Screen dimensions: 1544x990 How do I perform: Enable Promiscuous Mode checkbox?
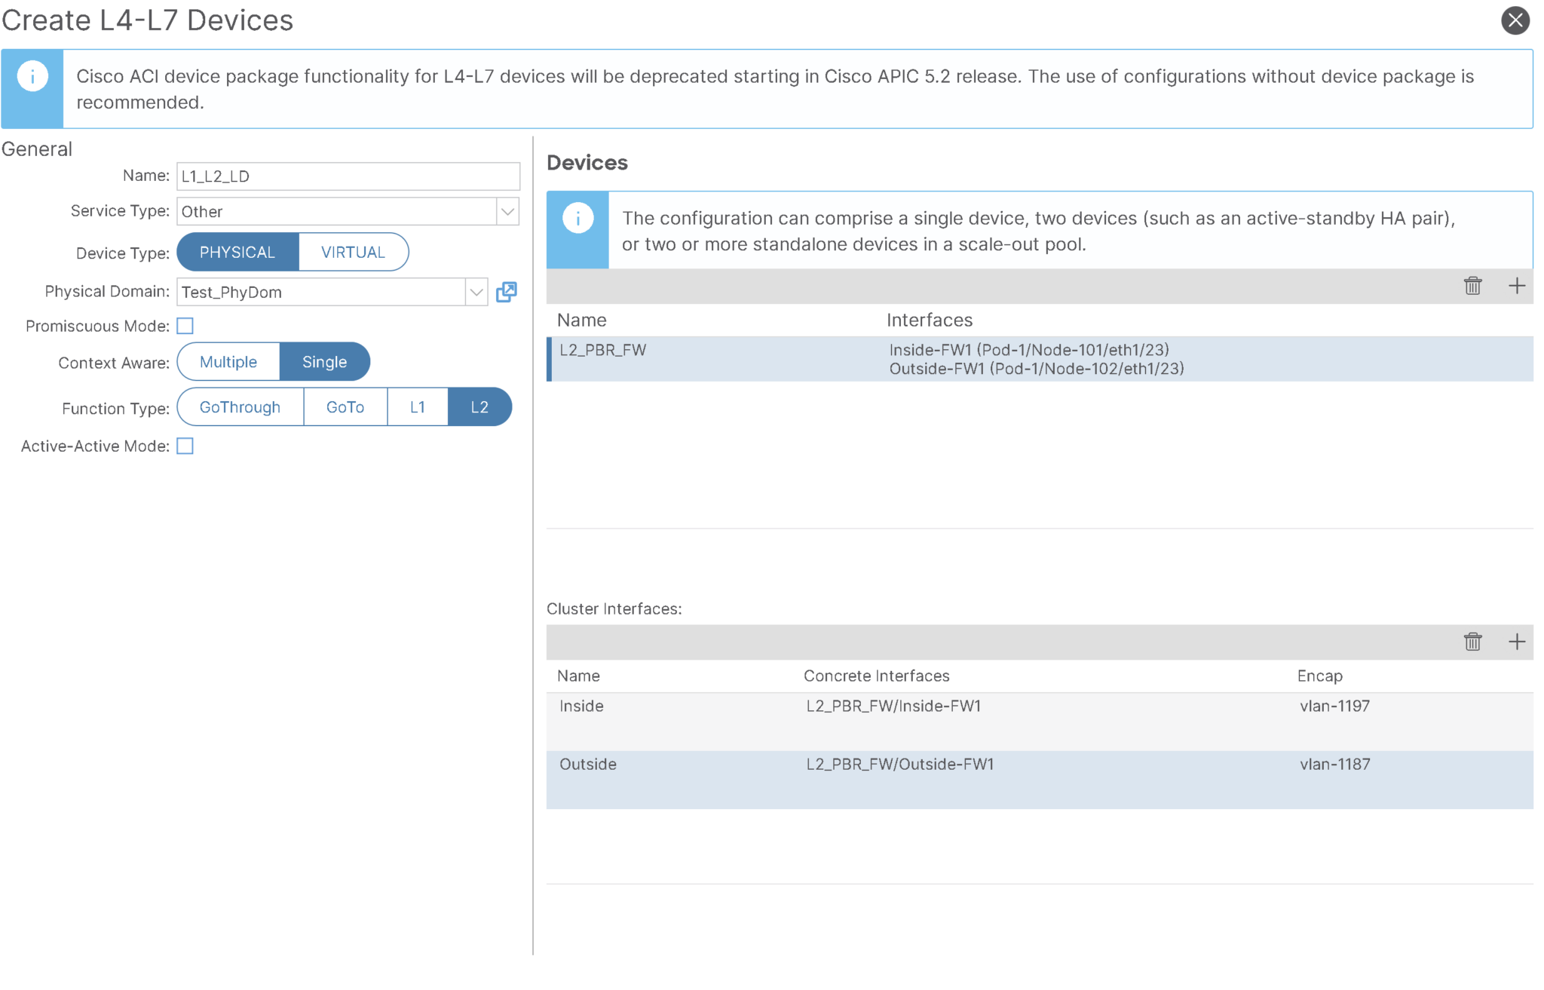185,326
